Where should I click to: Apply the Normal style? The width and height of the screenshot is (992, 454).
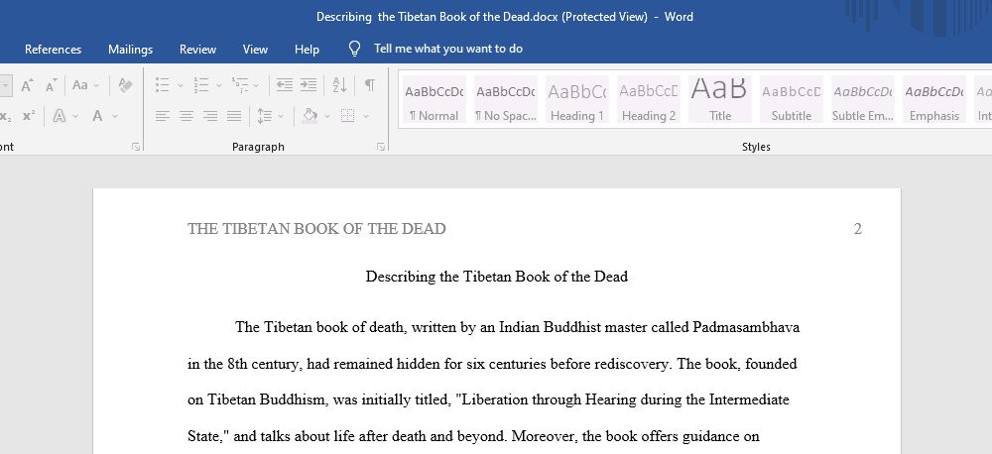click(434, 99)
